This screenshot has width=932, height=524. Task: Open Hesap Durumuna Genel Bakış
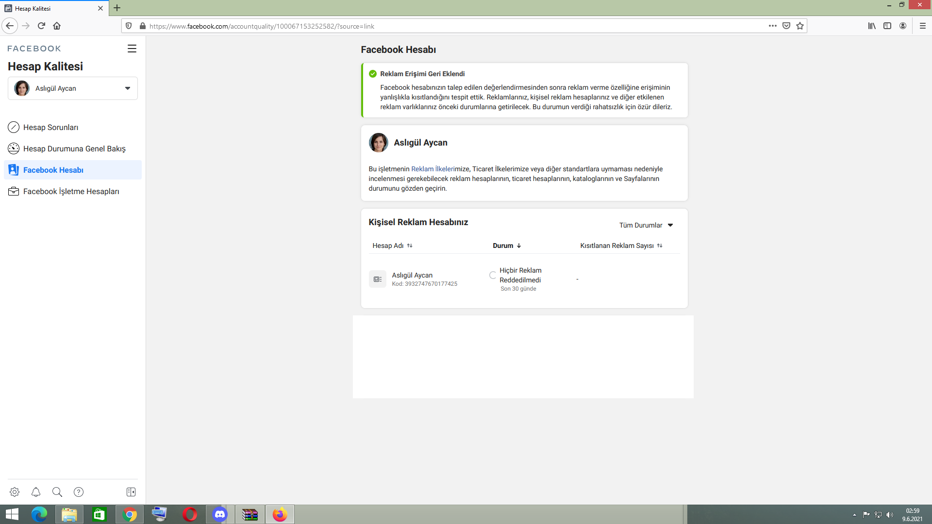(x=74, y=148)
